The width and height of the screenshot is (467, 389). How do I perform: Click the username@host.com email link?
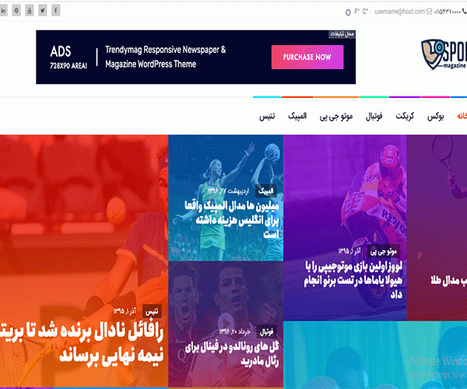point(400,12)
